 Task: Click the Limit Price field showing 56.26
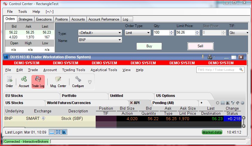[x=185, y=33]
